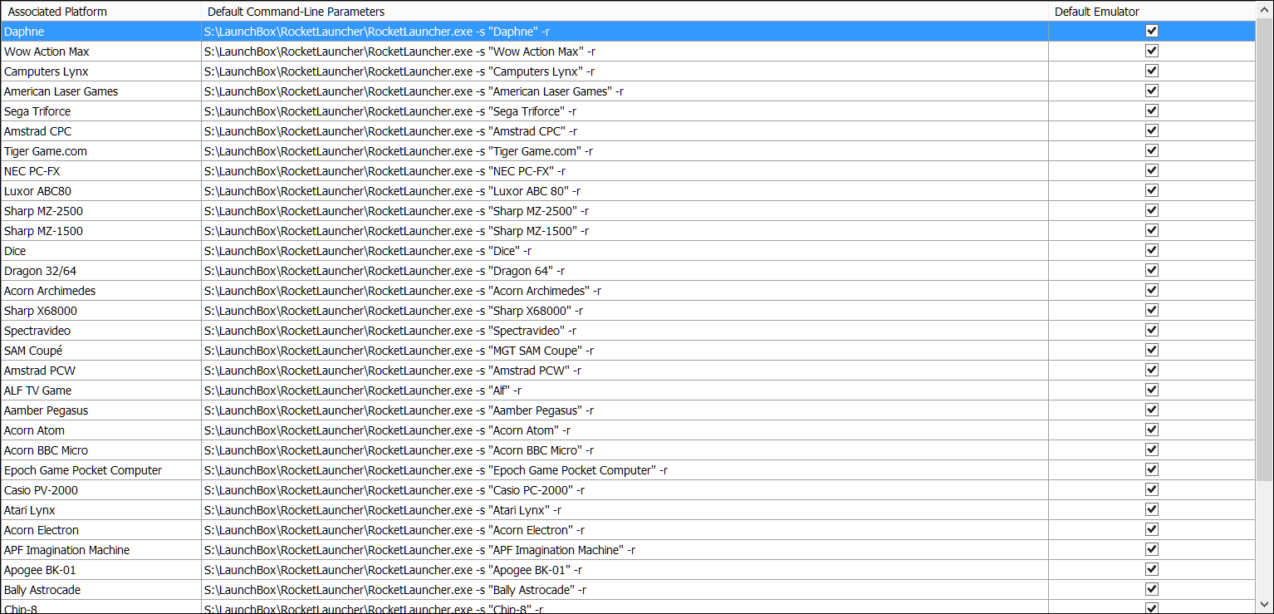Edit command-line parameters for "Casio PC-2000"
Image resolution: width=1274 pixels, height=614 pixels.
(x=625, y=490)
